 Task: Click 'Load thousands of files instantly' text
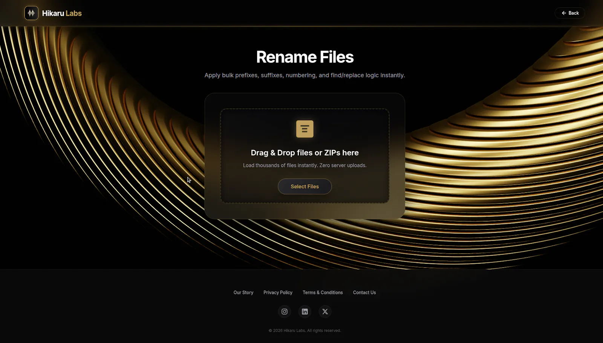click(x=305, y=165)
